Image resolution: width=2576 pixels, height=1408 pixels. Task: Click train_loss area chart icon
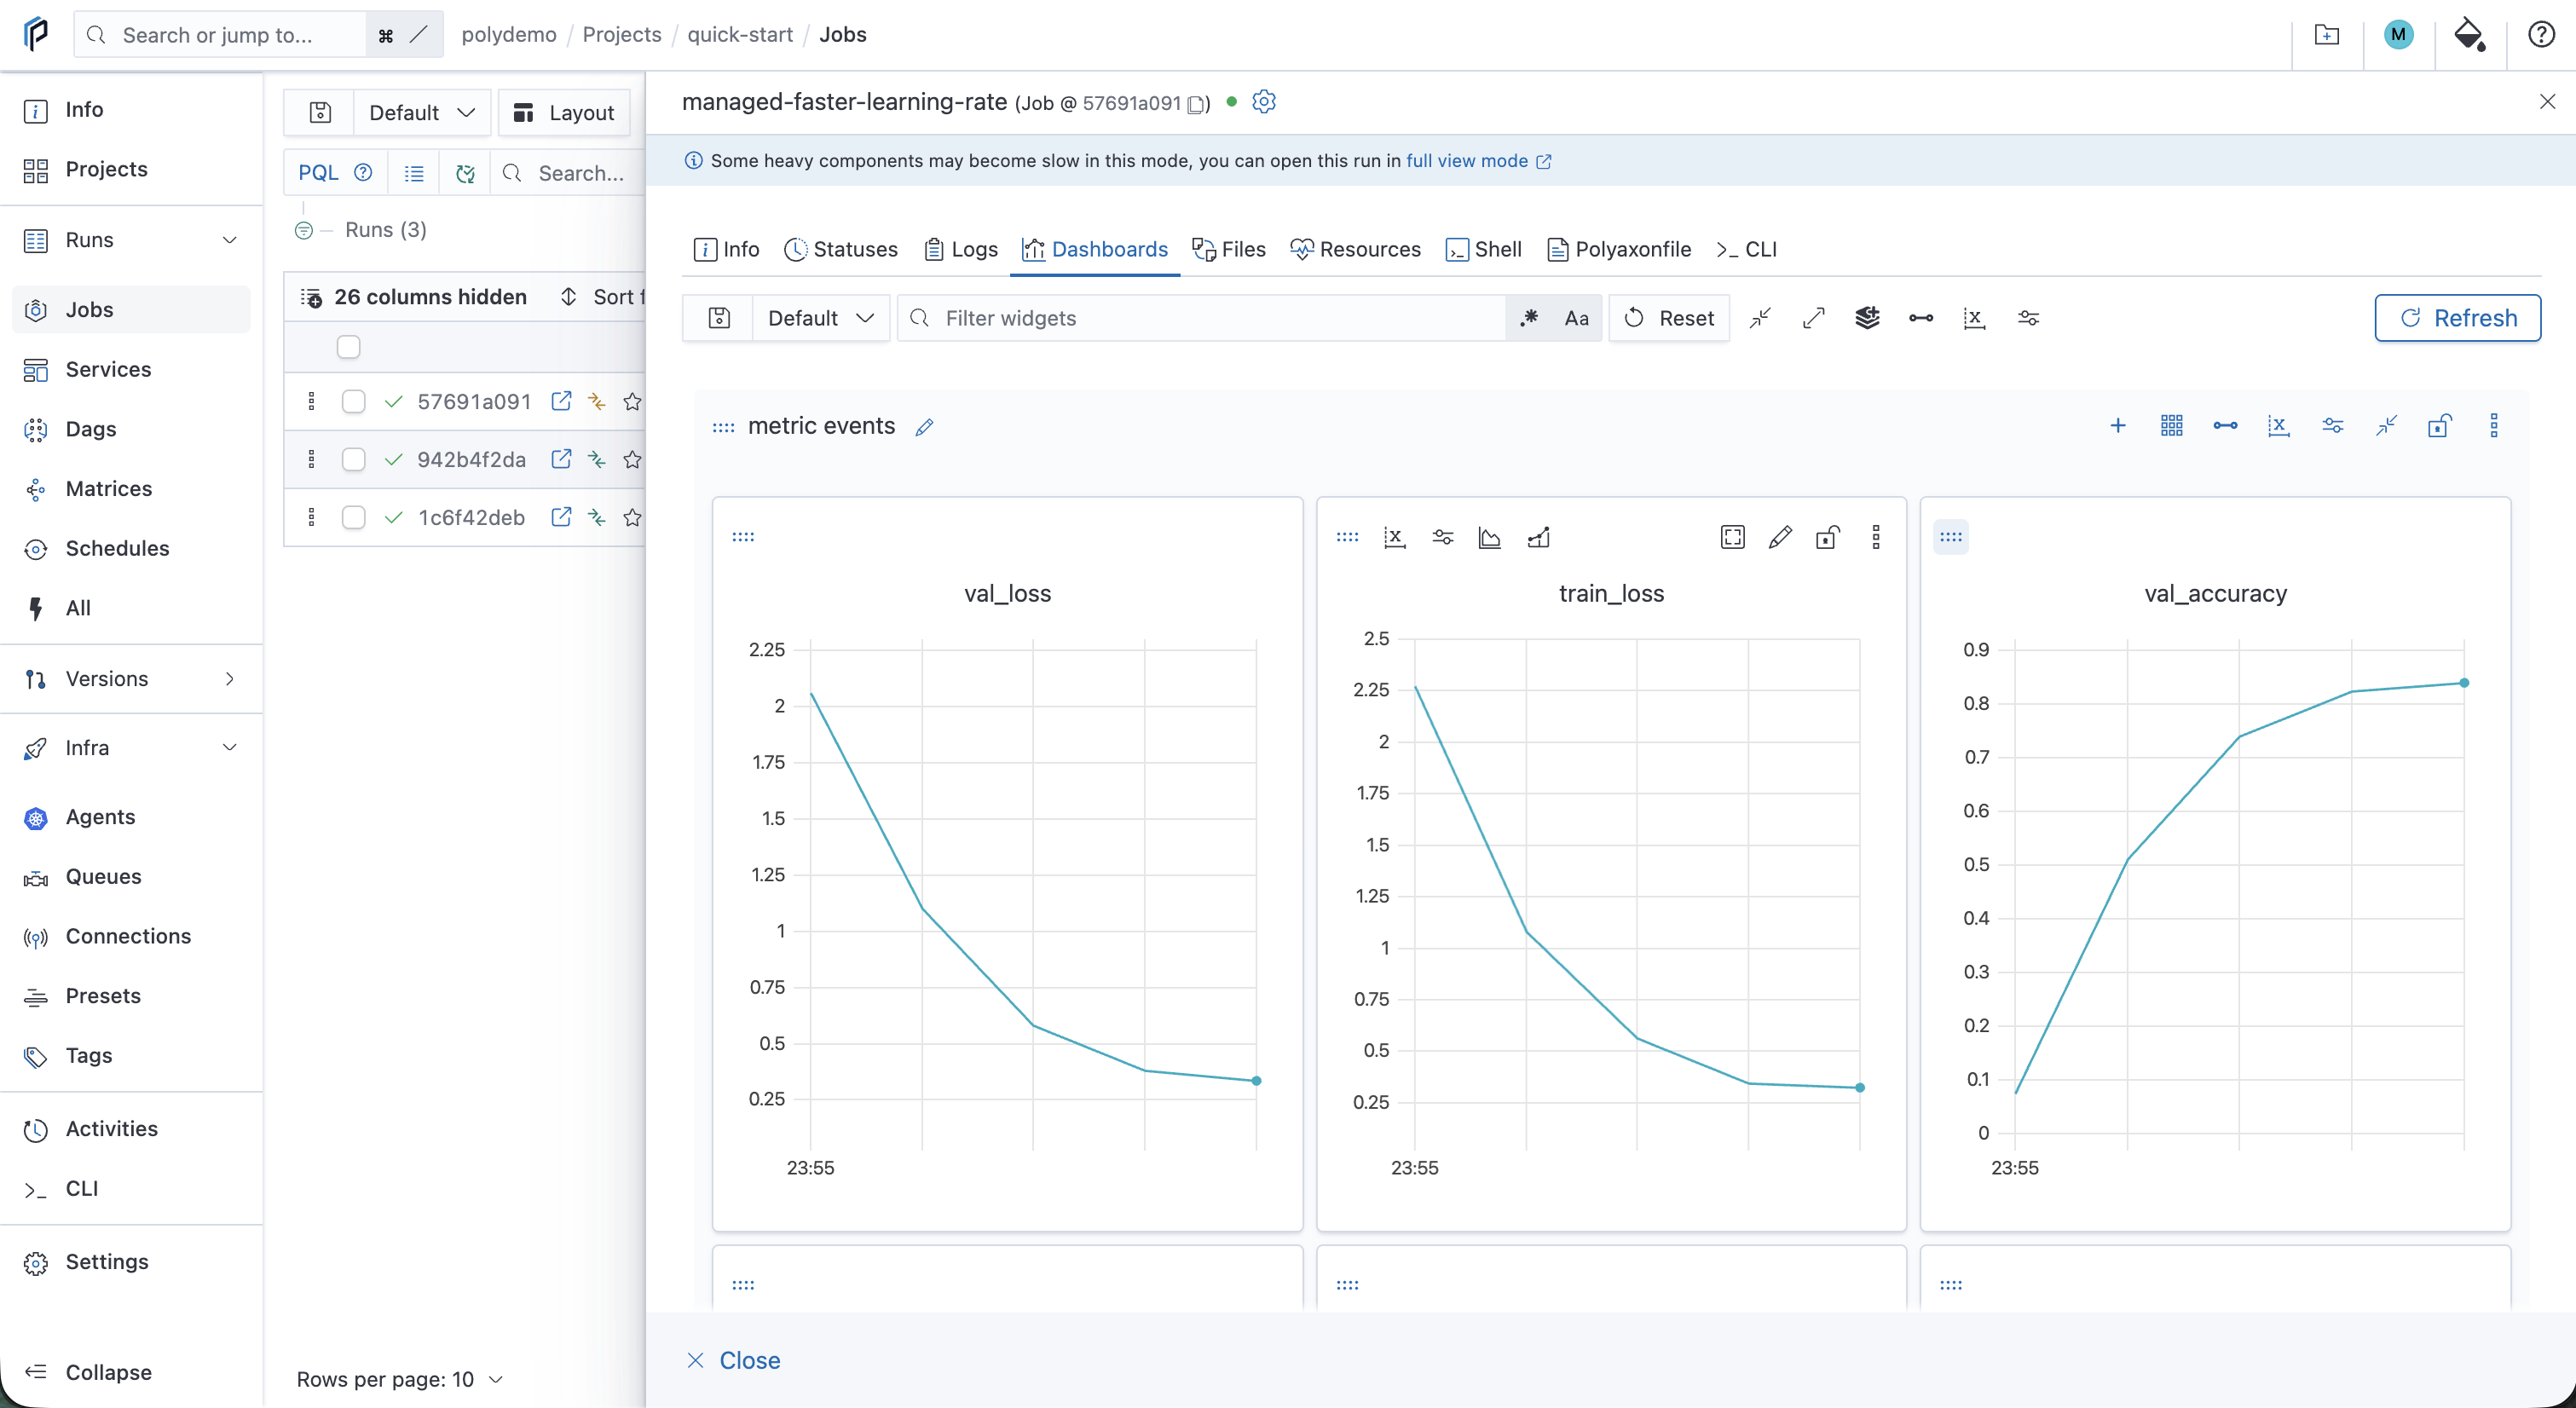click(1490, 538)
